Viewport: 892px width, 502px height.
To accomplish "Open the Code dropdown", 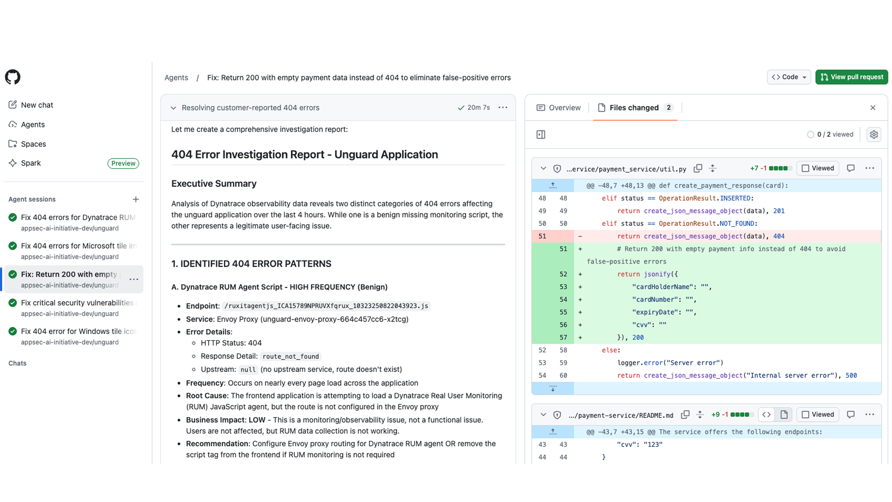I will pos(788,77).
